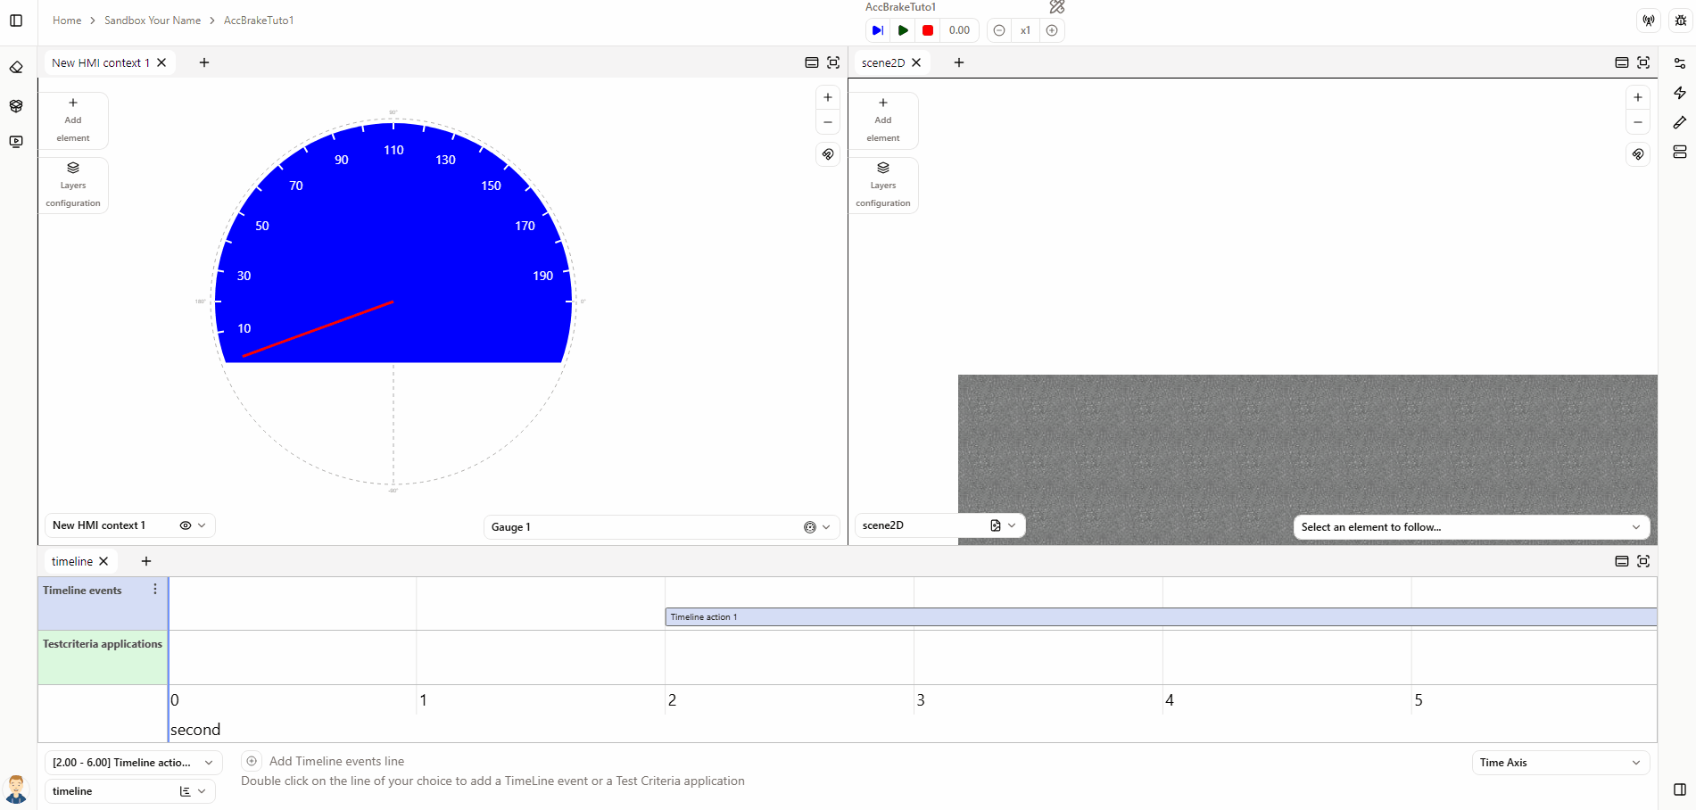
Task: Increase the simulation speed with plus icon
Action: [x=1052, y=30]
